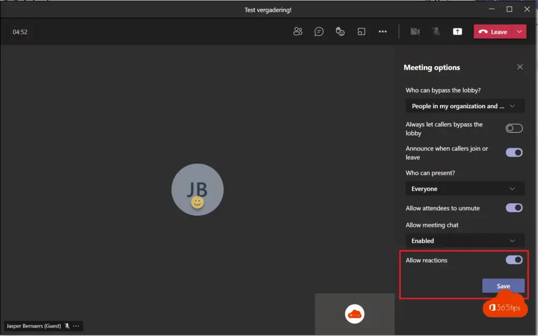Open the Who can present Everyone dropdown
The height and width of the screenshot is (336, 538).
point(465,188)
